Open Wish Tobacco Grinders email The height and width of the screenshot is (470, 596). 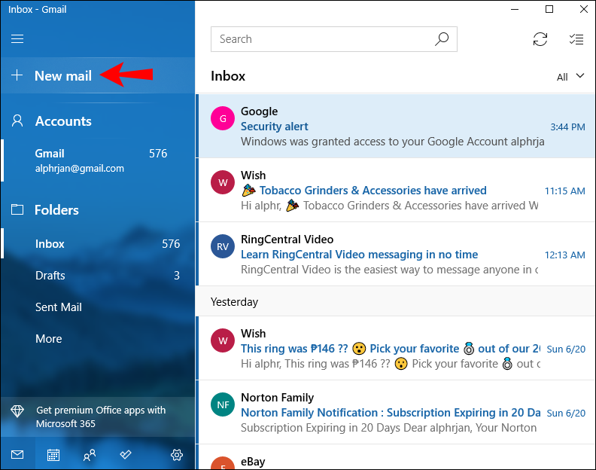pos(397,190)
